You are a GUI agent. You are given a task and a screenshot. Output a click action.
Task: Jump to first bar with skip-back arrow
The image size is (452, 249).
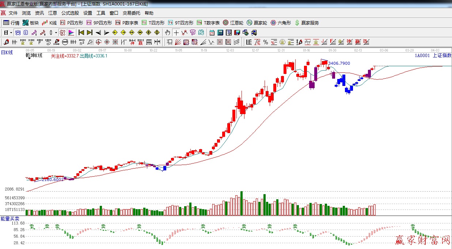pyautogui.click(x=81, y=33)
